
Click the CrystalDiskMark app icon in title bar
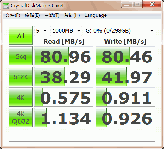pyautogui.click(x=6, y=6)
